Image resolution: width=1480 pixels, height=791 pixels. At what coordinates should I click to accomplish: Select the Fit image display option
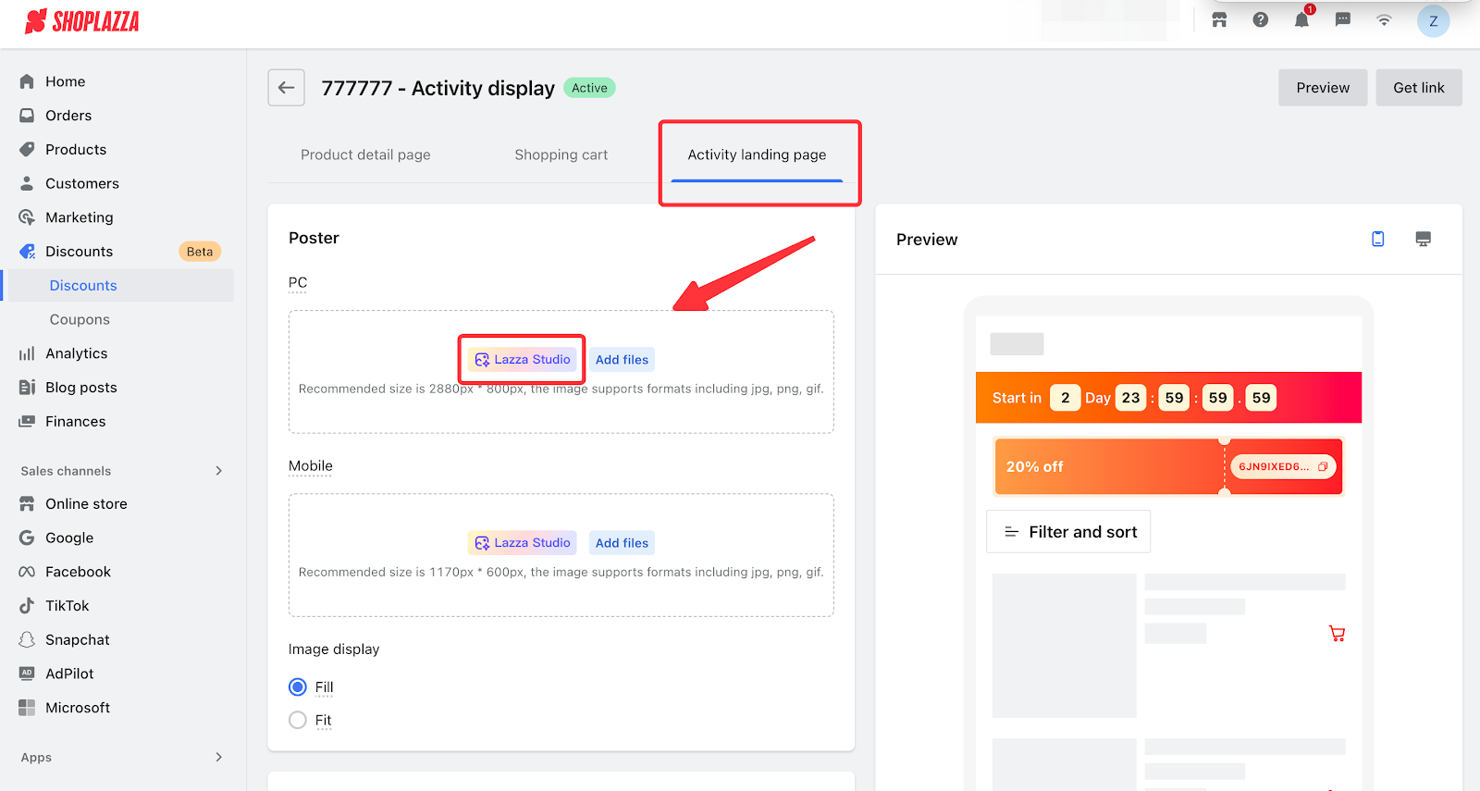298,721
